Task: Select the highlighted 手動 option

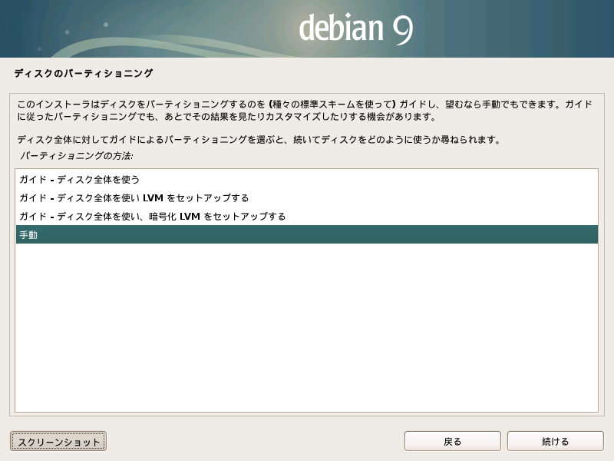Action: [x=28, y=235]
